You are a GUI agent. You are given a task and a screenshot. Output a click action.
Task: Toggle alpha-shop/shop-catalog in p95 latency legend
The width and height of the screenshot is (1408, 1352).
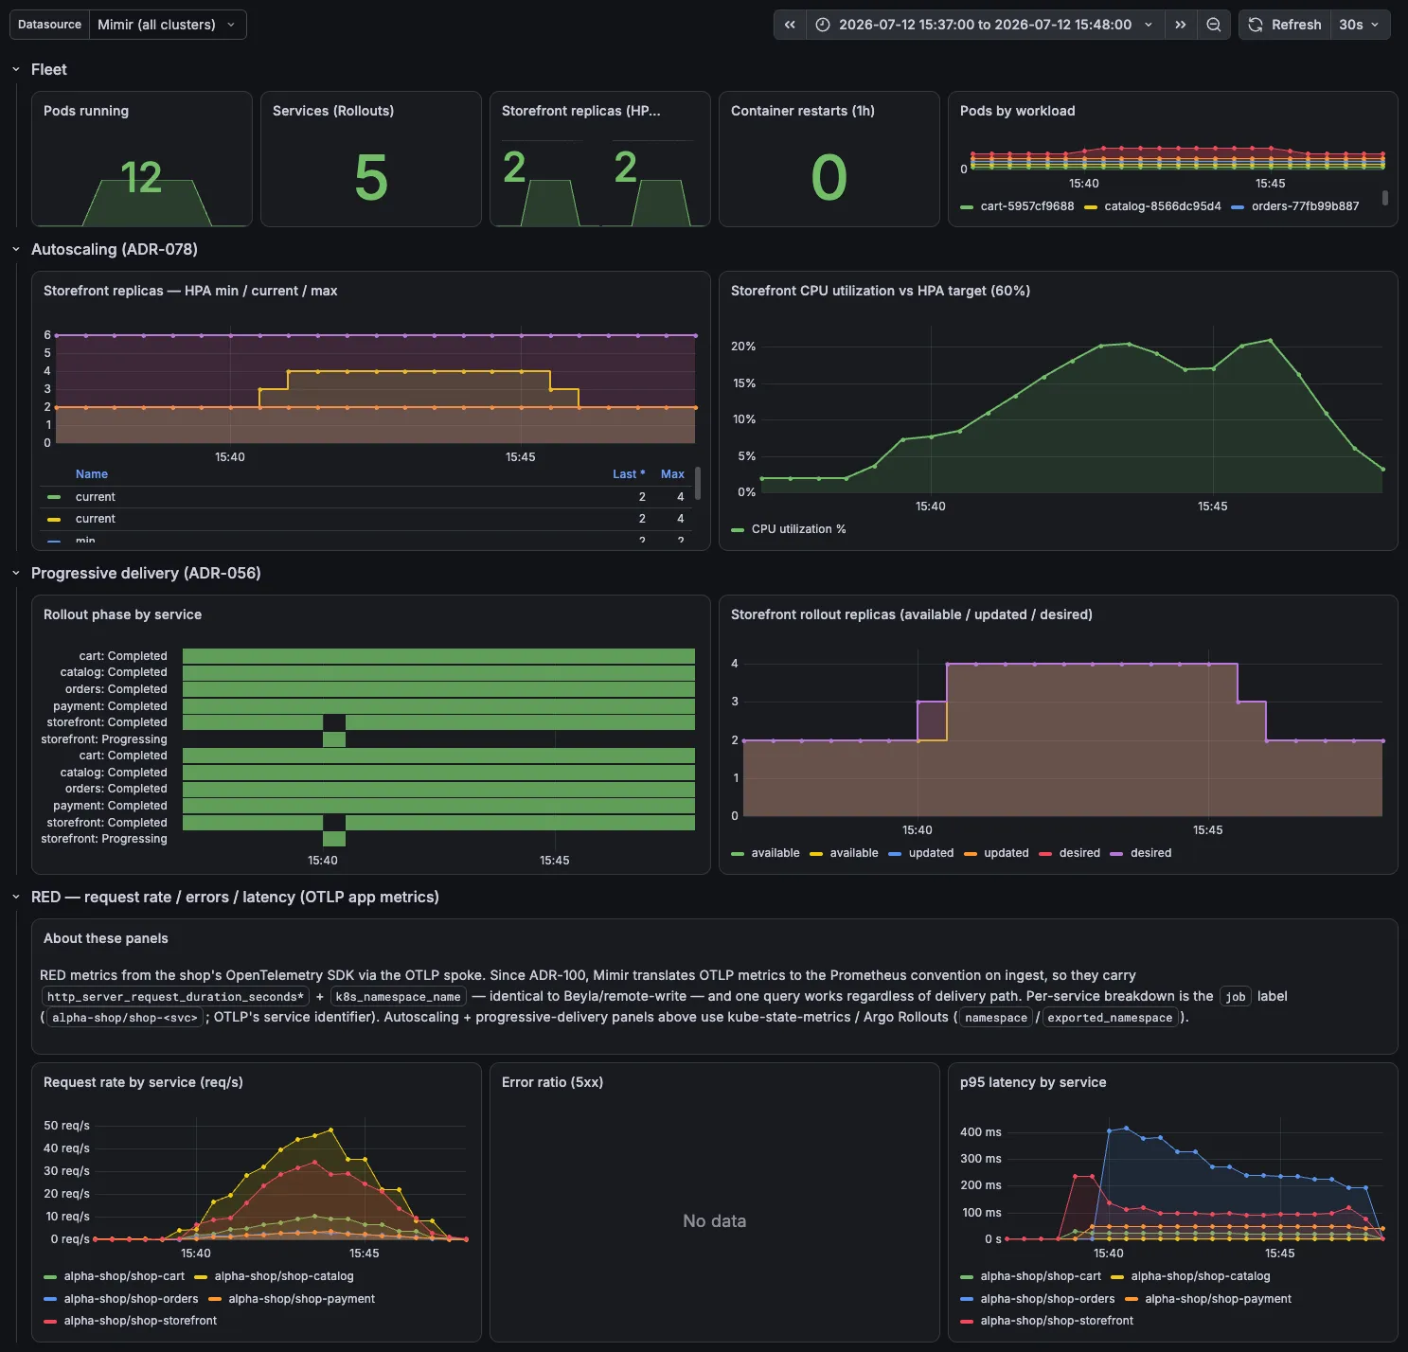pyautogui.click(x=1201, y=1276)
